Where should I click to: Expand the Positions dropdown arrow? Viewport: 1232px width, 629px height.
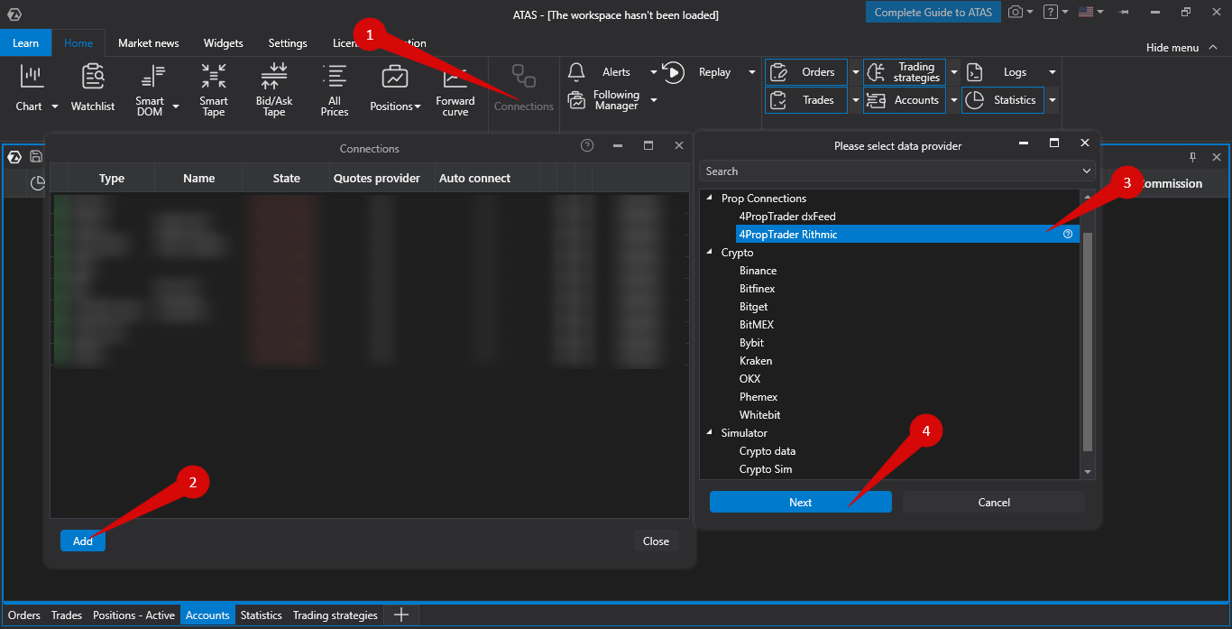pos(418,106)
